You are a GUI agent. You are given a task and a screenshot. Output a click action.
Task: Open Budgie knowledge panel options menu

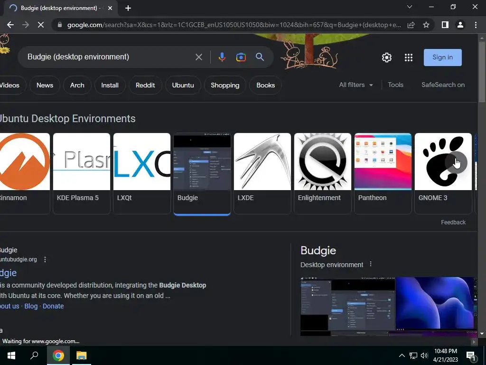(x=371, y=264)
